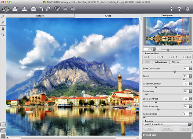Click Tone Correction value stepper
Image resolution: width=193 pixels, height=139 pixels.
coord(190,69)
